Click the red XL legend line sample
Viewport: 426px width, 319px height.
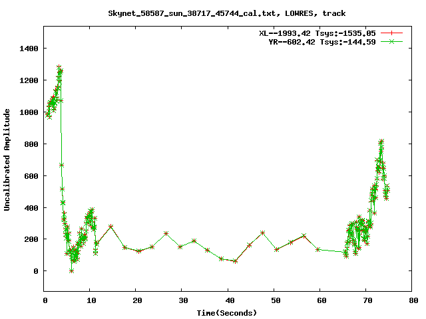coord(391,33)
